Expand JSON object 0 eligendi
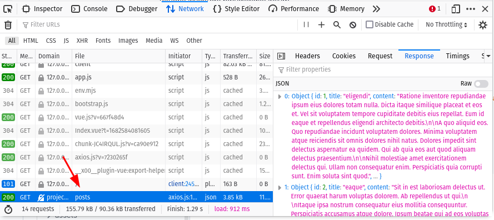The width and height of the screenshot is (494, 220). pos(280,97)
